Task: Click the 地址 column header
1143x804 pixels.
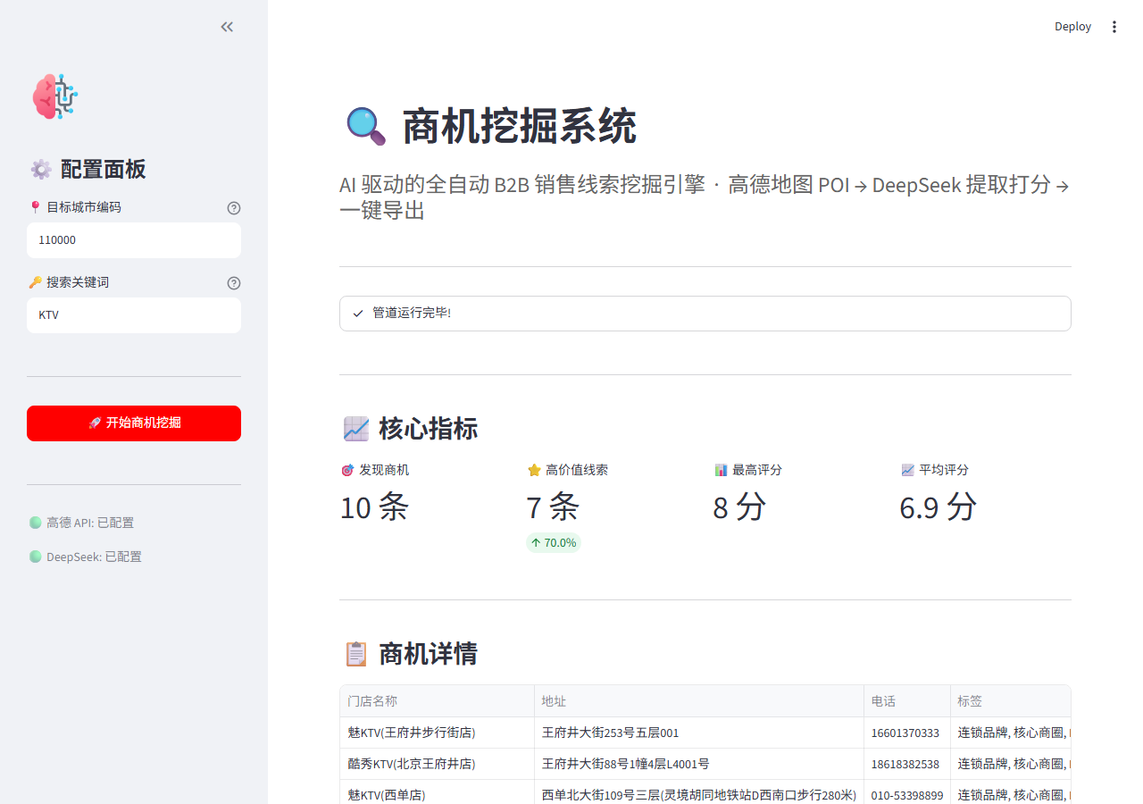Action: (x=699, y=701)
